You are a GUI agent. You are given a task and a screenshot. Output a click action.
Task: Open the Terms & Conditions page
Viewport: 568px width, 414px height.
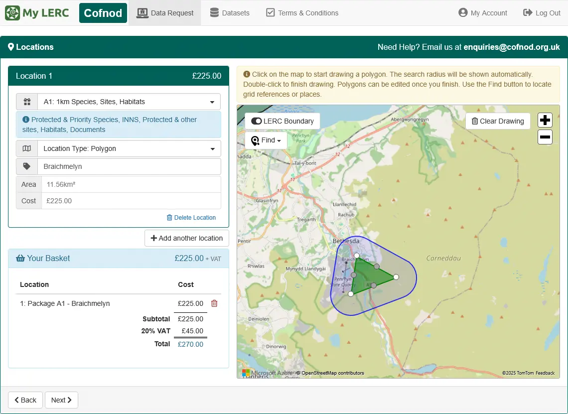coord(302,13)
